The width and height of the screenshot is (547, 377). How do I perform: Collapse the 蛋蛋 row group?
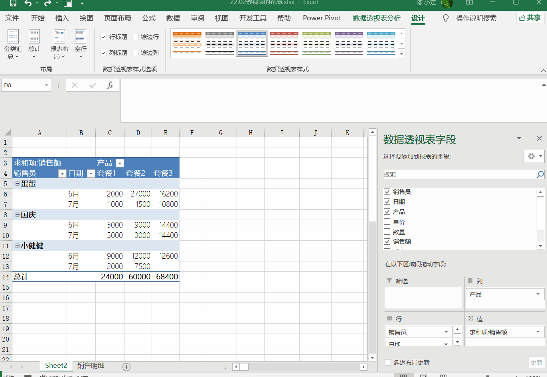click(17, 184)
